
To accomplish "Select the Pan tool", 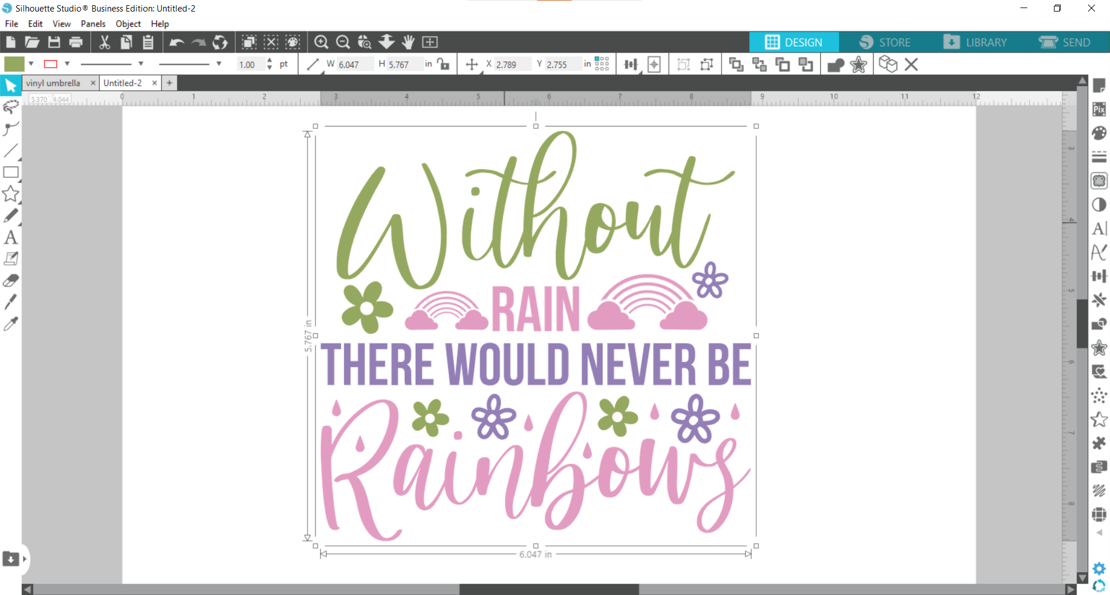I will [x=409, y=42].
